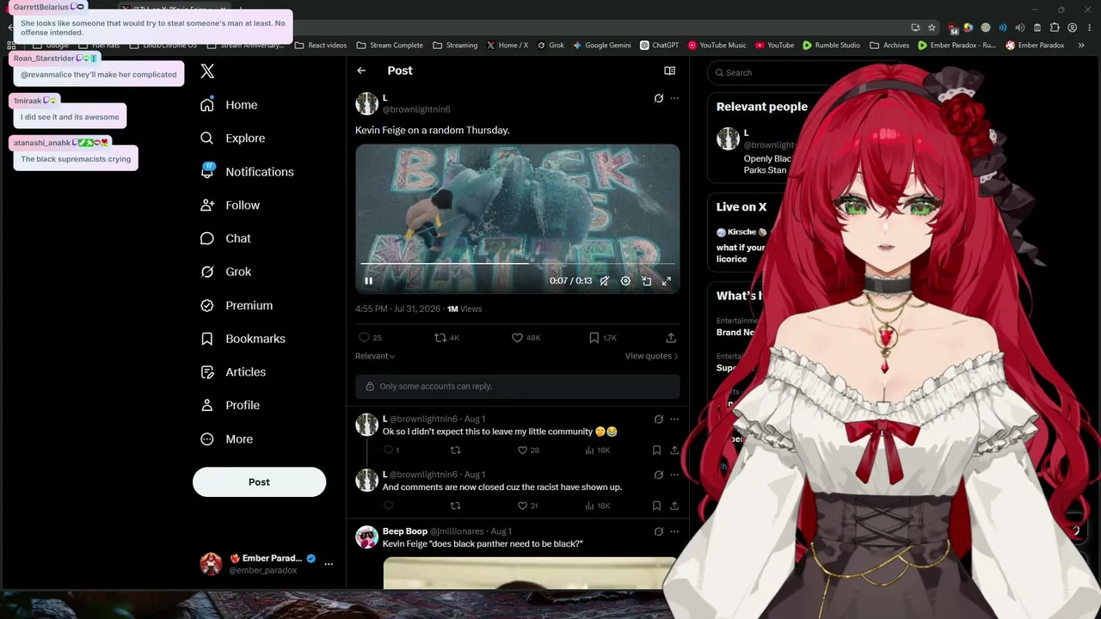Viewport: 1101px width, 619px height.
Task: Open the Relevant reply sort dropdown
Action: pyautogui.click(x=375, y=356)
